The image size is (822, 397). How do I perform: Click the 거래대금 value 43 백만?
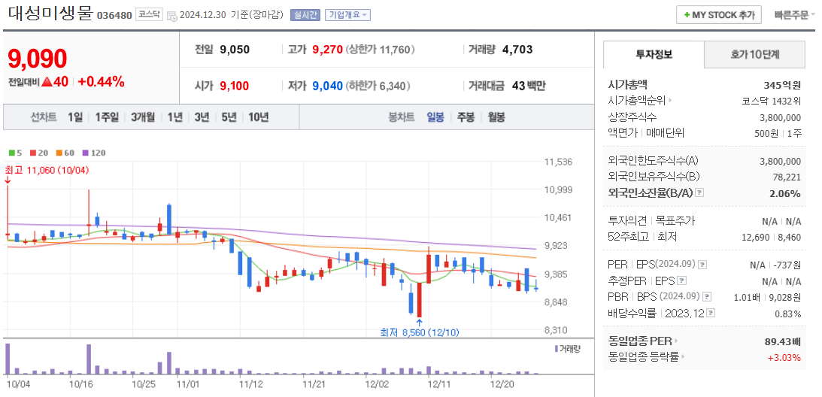tap(529, 86)
